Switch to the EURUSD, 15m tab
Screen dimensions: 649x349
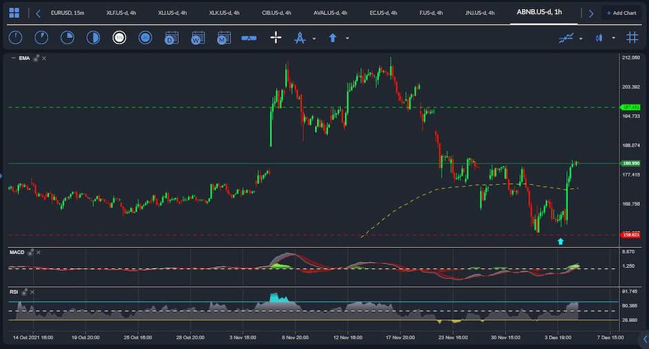click(x=67, y=12)
